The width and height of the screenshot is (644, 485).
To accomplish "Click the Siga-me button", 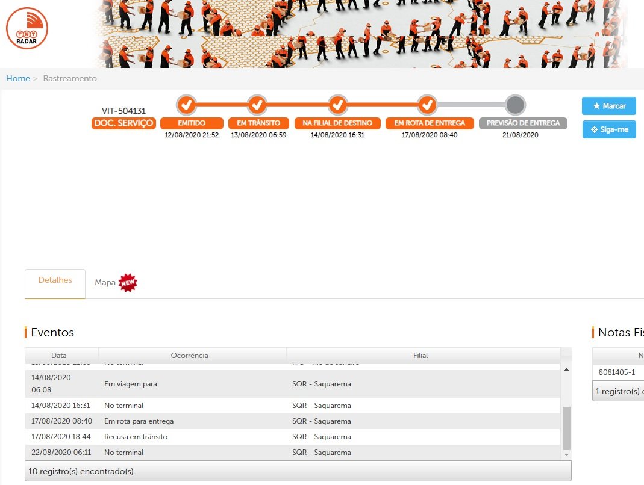I will pyautogui.click(x=609, y=129).
